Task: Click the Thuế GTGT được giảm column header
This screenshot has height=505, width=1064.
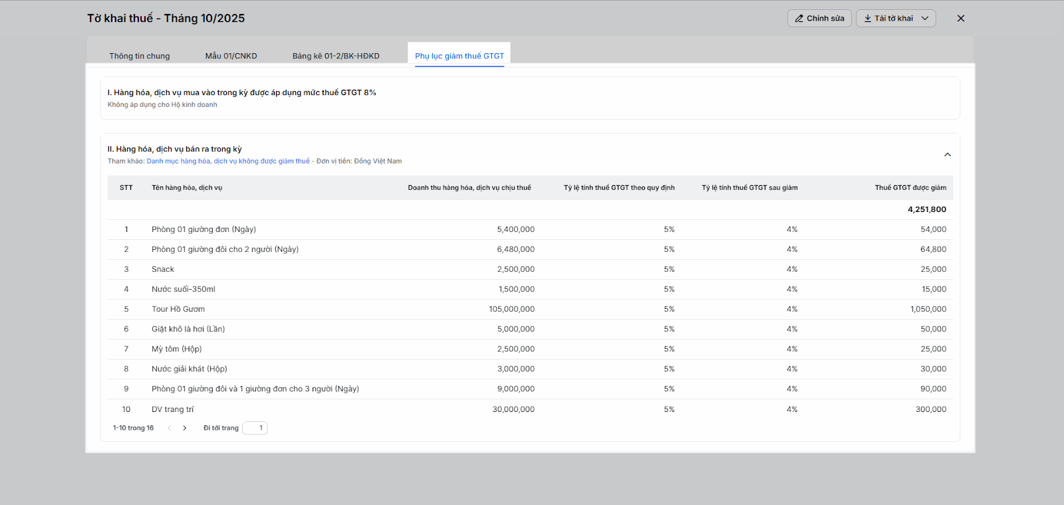Action: tap(910, 187)
